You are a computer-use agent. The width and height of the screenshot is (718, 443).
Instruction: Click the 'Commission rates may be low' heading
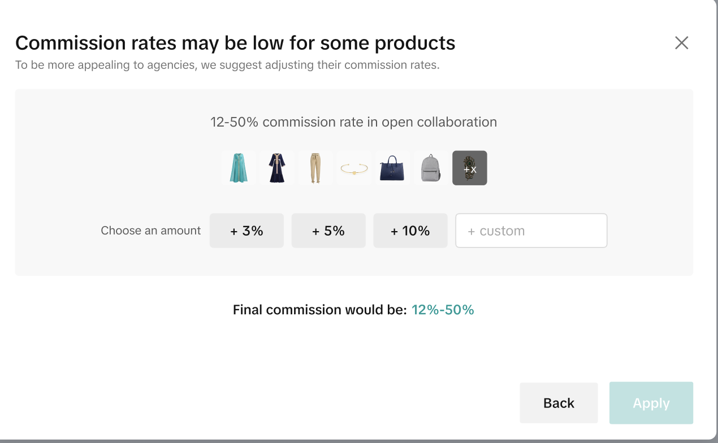click(x=235, y=43)
